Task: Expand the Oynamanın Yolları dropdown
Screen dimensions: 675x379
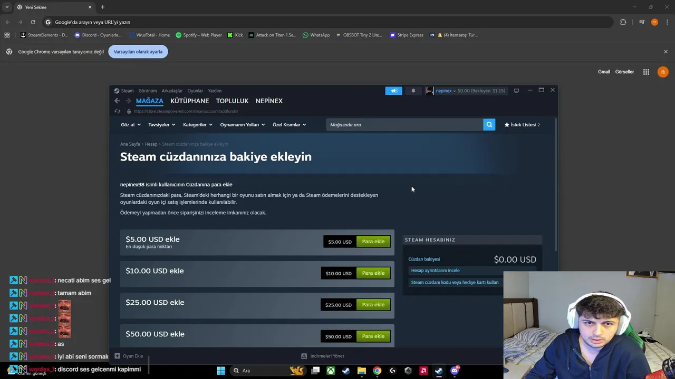Action: coord(243,125)
